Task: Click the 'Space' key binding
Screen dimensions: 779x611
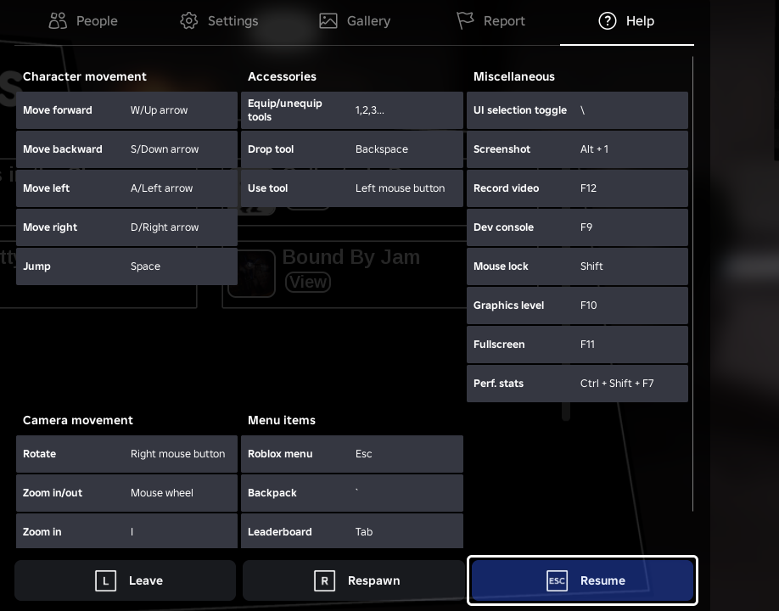Action: click(145, 266)
